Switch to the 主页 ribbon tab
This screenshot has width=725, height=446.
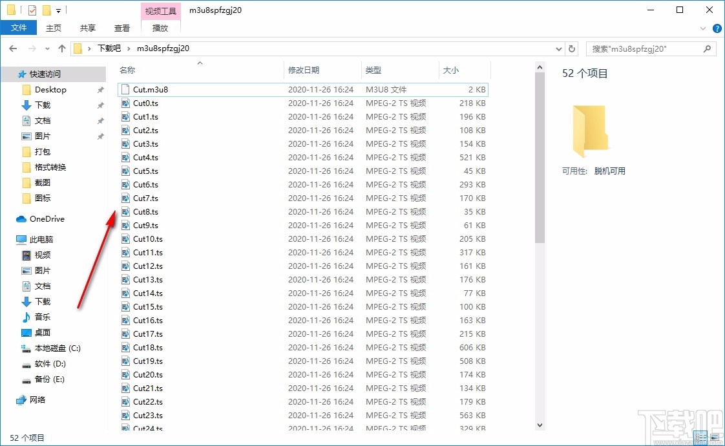coord(54,28)
